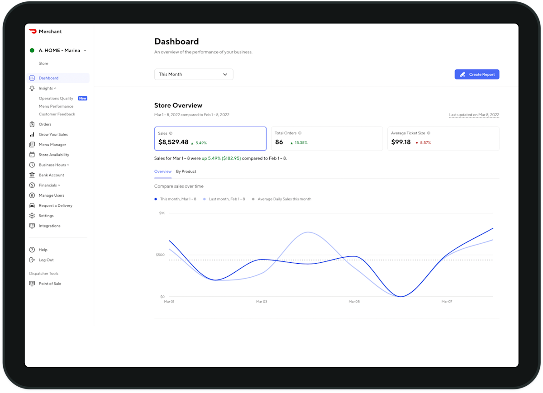Viewport: 543px width, 393px height.
Task: Click the Orders icon in the sidebar
Action: tap(32, 124)
